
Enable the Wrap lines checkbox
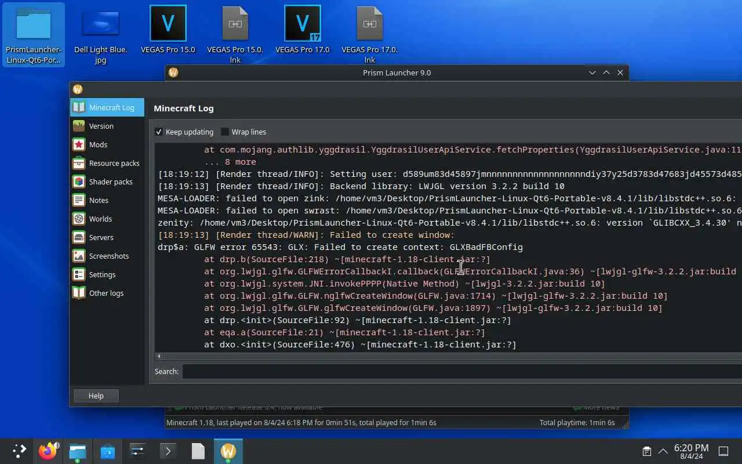[x=225, y=132]
